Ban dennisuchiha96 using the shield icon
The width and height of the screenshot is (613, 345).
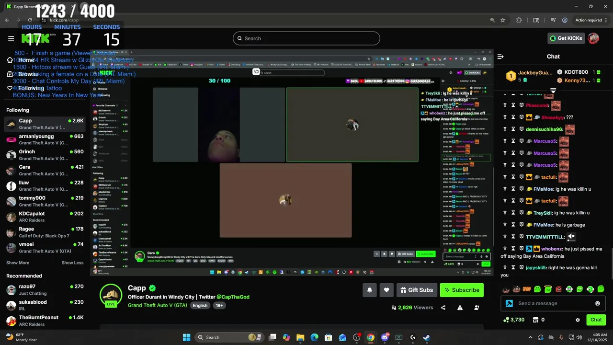(x=522, y=129)
